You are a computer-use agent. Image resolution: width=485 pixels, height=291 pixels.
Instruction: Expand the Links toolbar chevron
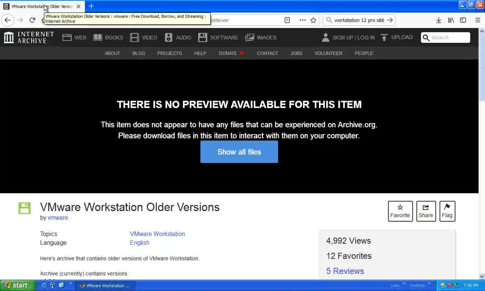pos(404,284)
